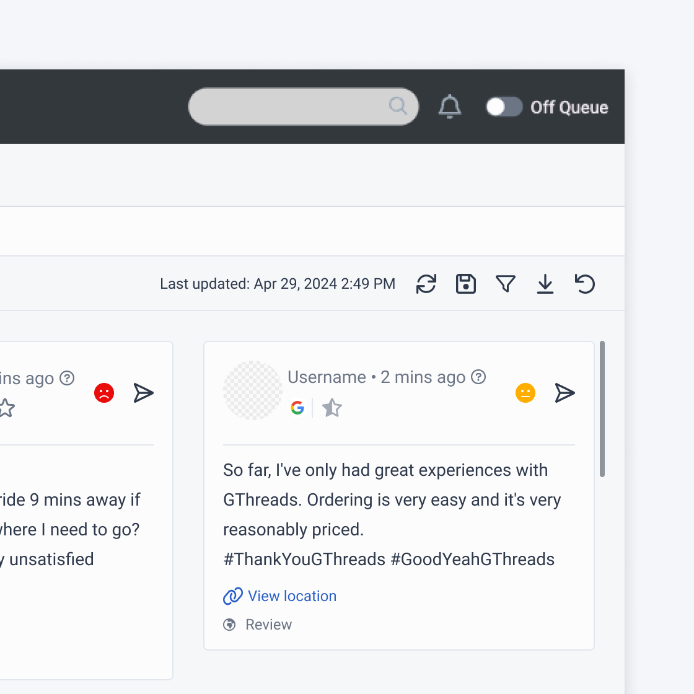The image size is (694, 694).
Task: Open the View location link
Action: [x=292, y=596]
